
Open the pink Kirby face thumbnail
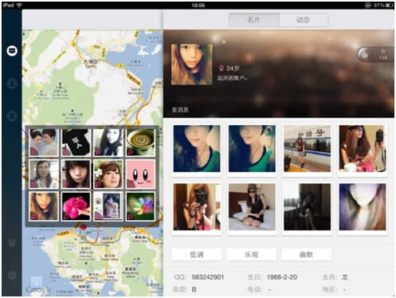[x=140, y=174]
